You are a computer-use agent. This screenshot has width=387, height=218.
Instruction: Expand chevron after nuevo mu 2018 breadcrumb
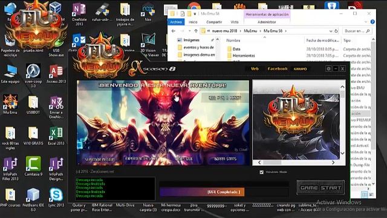click(241, 31)
